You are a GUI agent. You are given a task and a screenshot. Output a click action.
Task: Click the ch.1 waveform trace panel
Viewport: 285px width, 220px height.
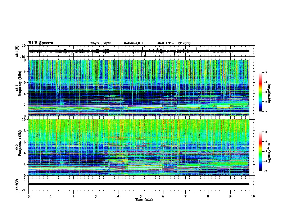pyautogui.click(x=141, y=51)
